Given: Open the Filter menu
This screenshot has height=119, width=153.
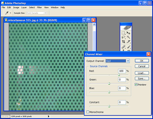Looking at the screenshot, I should 40,7.
